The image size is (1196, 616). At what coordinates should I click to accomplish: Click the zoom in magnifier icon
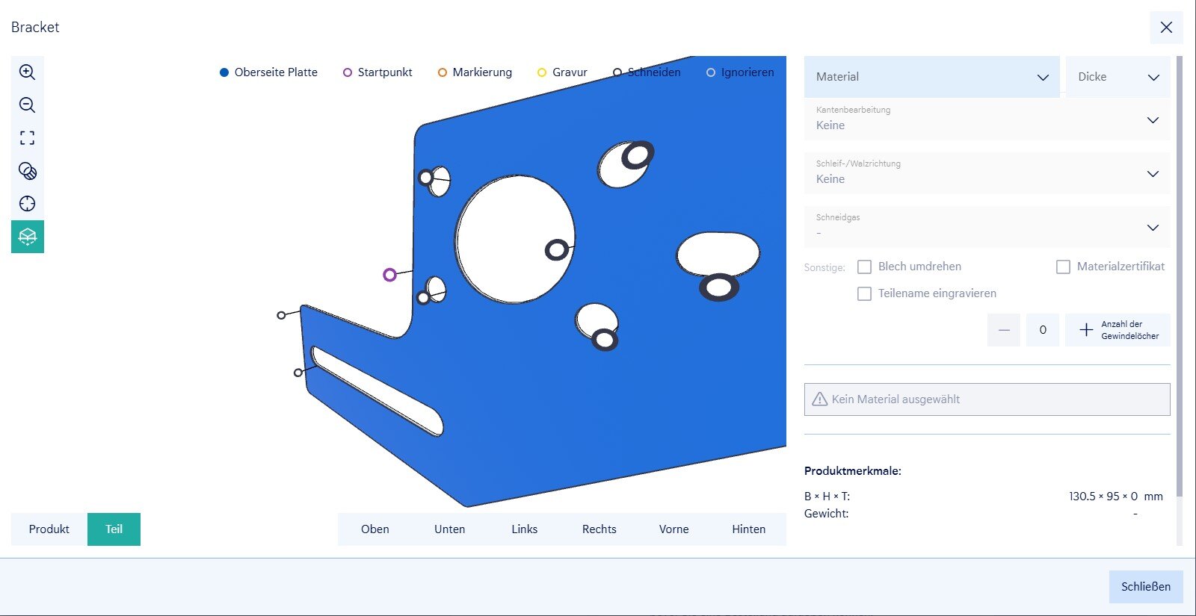(x=27, y=72)
